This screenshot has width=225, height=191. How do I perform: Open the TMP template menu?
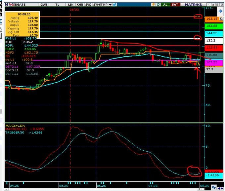point(104,5)
